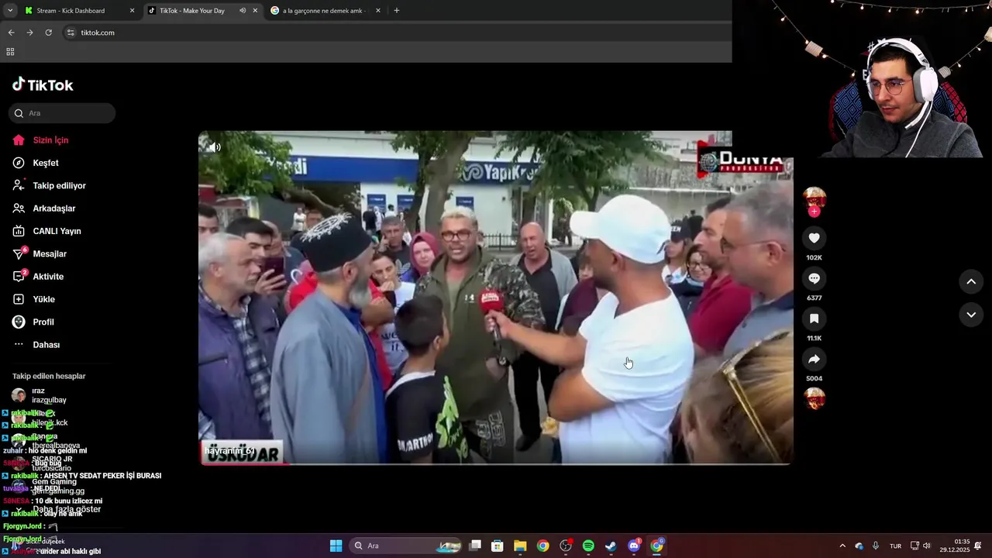Viewport: 992px width, 558px height.
Task: Open the Sizin İçin home feed
Action: (x=50, y=140)
